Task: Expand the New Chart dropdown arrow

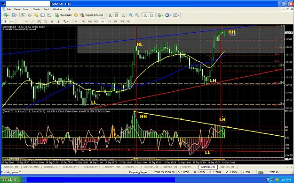Action: click(x=8, y=15)
